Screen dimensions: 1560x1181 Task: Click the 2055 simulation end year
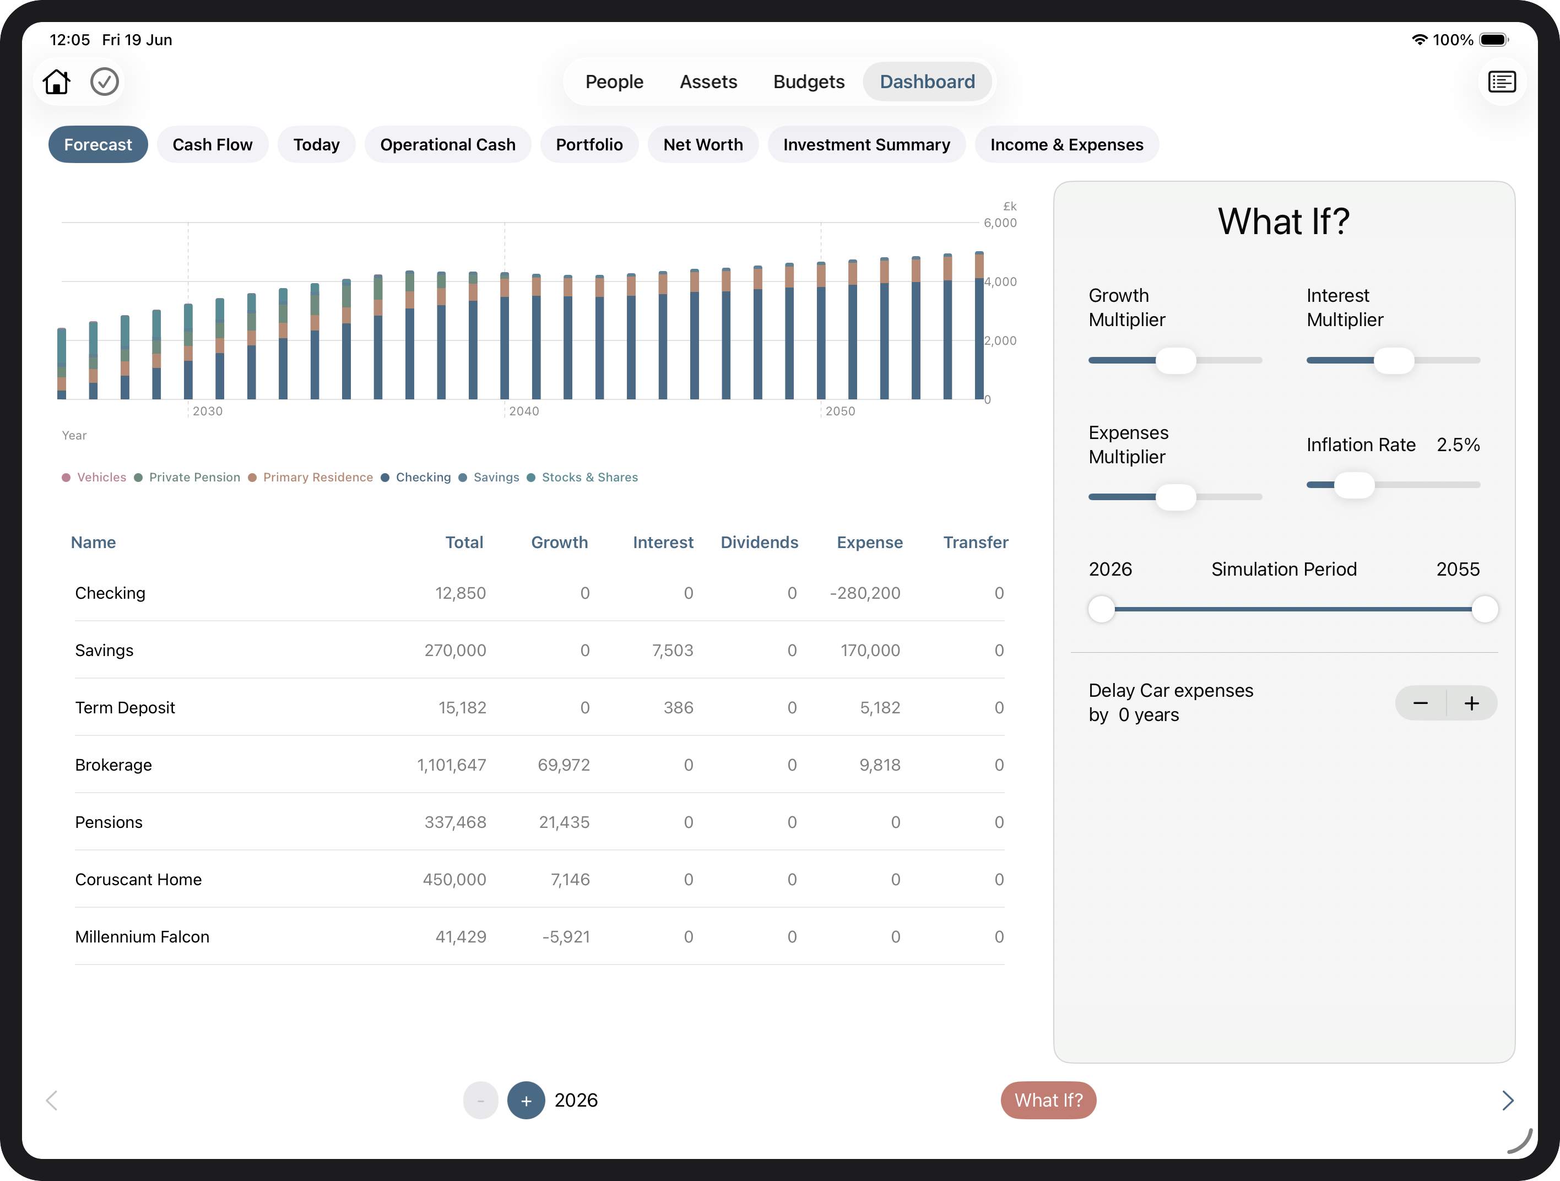click(x=1459, y=569)
